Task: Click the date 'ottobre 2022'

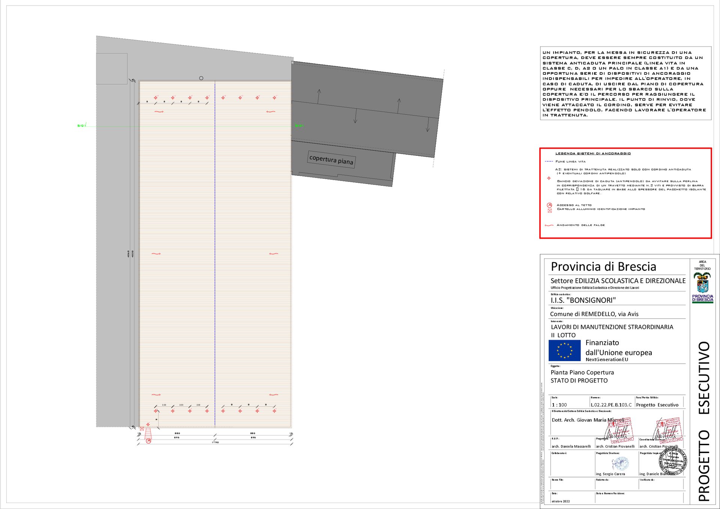Action: (x=561, y=501)
